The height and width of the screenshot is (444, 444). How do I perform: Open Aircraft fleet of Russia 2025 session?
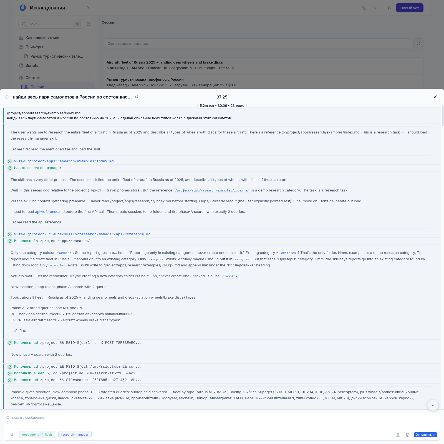tap(264, 65)
